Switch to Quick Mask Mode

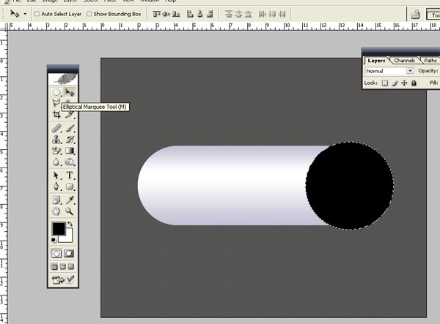(x=69, y=254)
